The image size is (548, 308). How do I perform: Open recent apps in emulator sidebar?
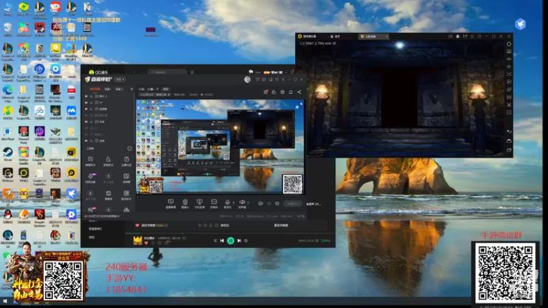(509, 150)
